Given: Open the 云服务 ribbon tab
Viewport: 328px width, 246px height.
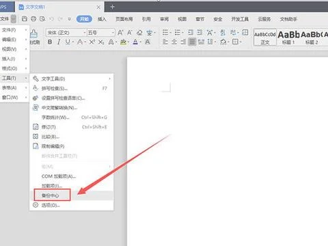Looking at the screenshot, I should pos(264,19).
